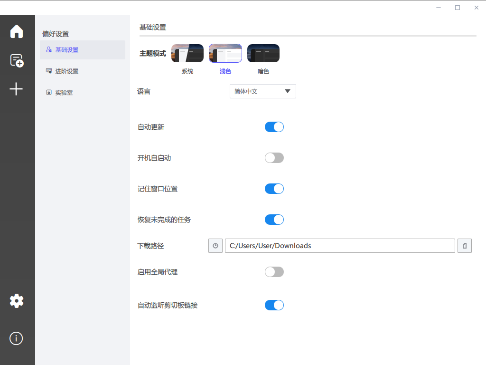Click the plus icon to add task

tap(17, 89)
